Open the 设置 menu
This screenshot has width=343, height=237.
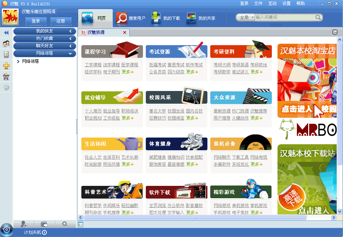tap(286, 4)
